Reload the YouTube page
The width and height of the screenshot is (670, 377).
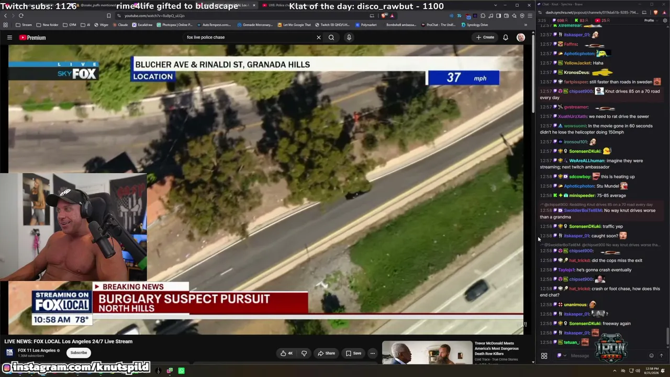click(x=21, y=16)
